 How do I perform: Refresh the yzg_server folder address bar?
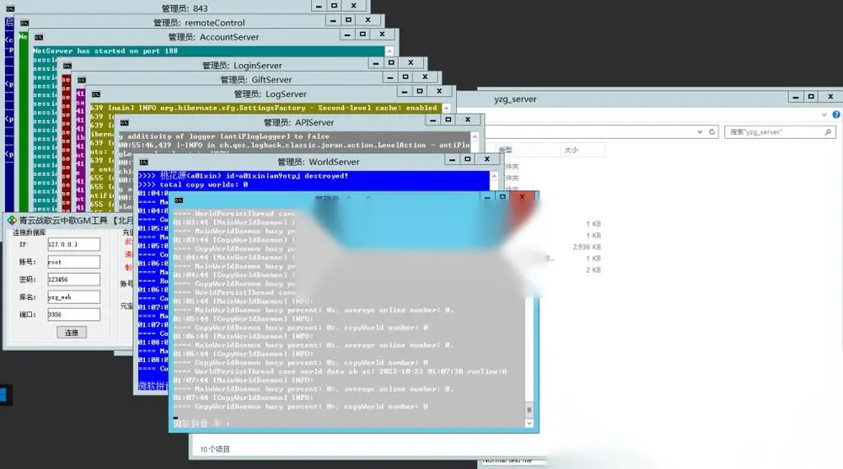coord(711,131)
